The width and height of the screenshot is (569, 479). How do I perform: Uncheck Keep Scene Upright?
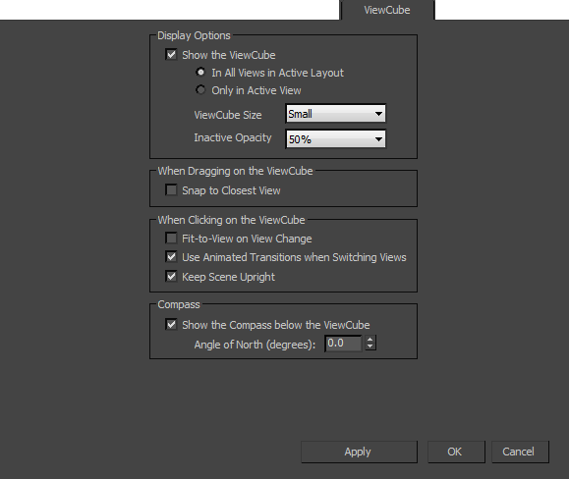[171, 277]
